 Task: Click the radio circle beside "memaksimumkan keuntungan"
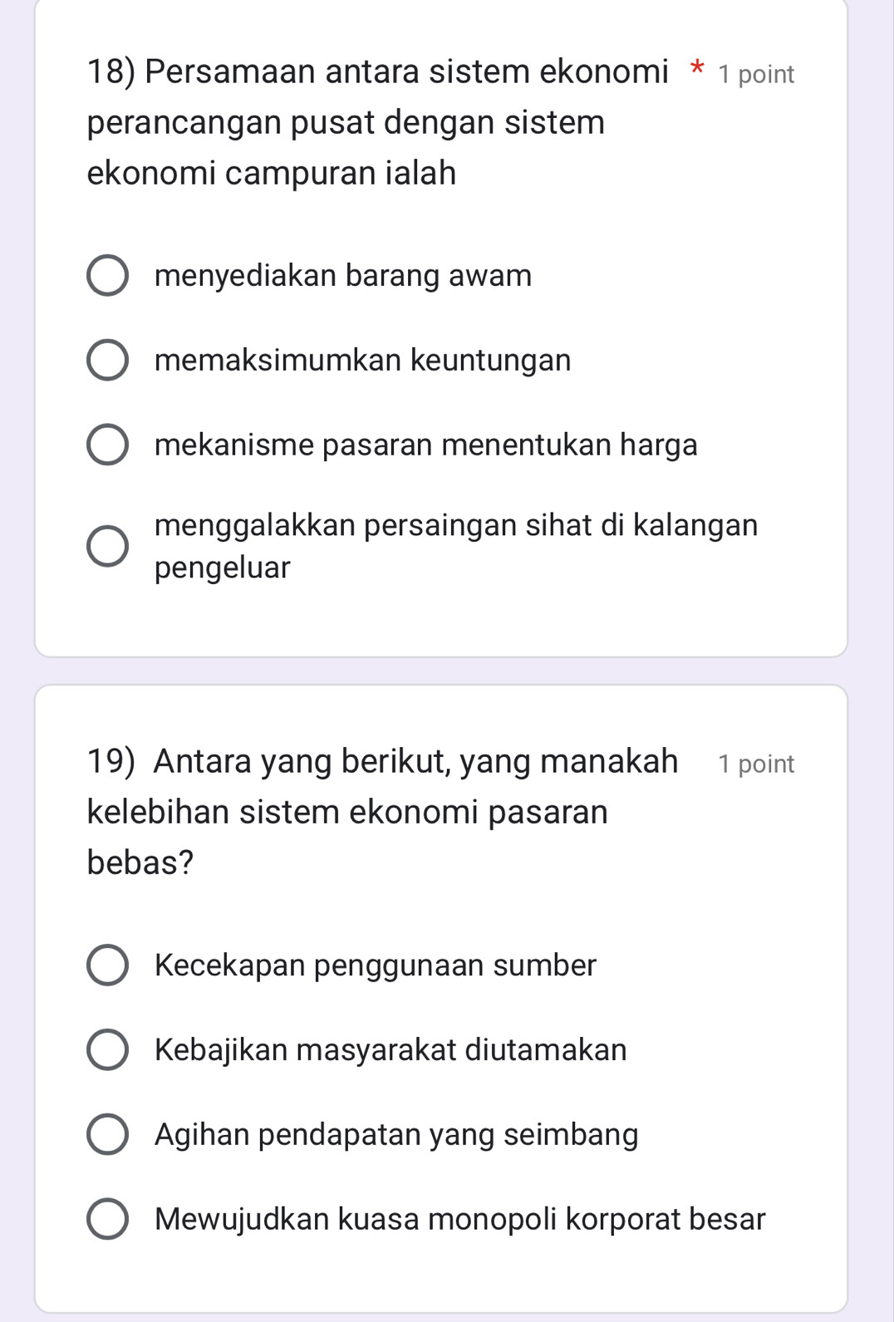click(x=106, y=359)
